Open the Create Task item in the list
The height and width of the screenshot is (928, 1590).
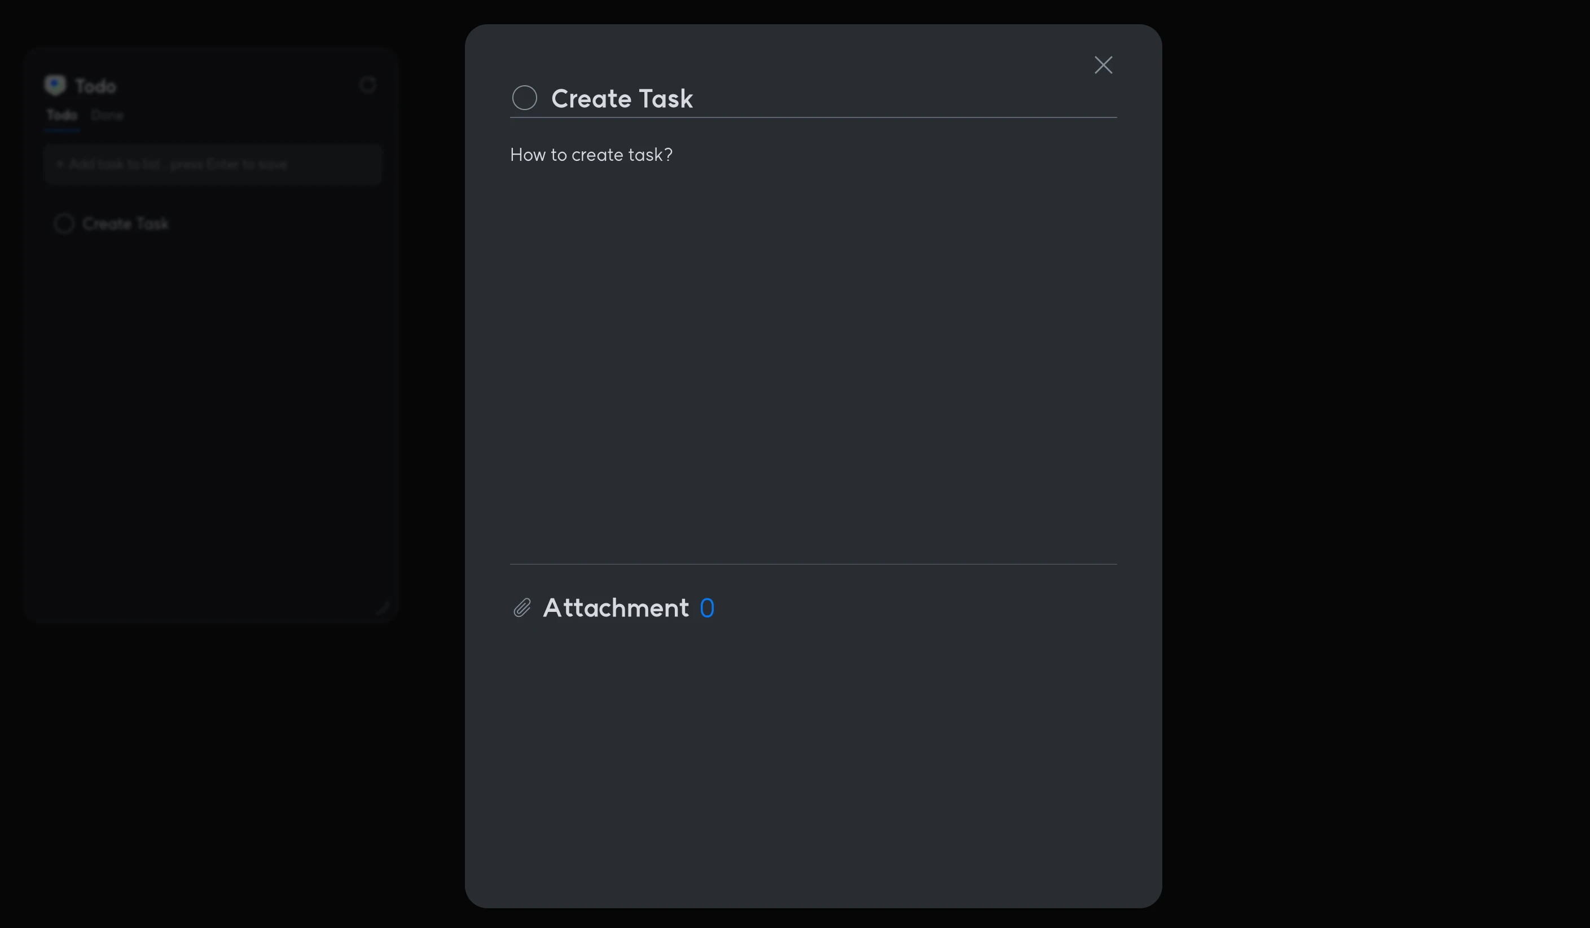coord(126,224)
